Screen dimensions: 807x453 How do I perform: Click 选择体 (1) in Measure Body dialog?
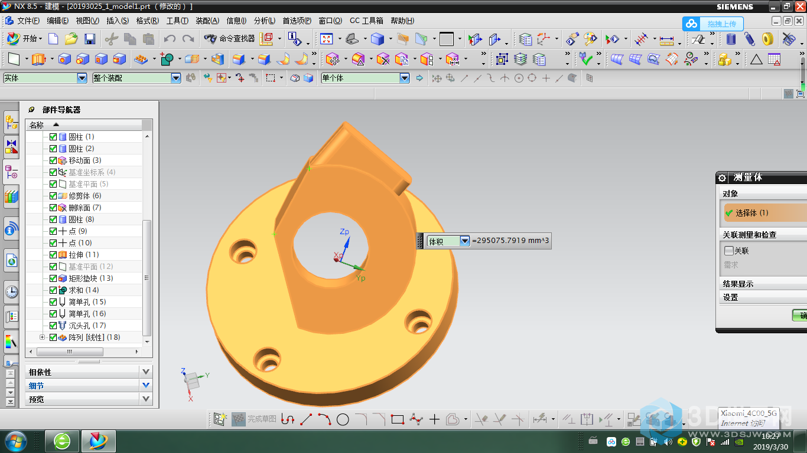tap(765, 213)
